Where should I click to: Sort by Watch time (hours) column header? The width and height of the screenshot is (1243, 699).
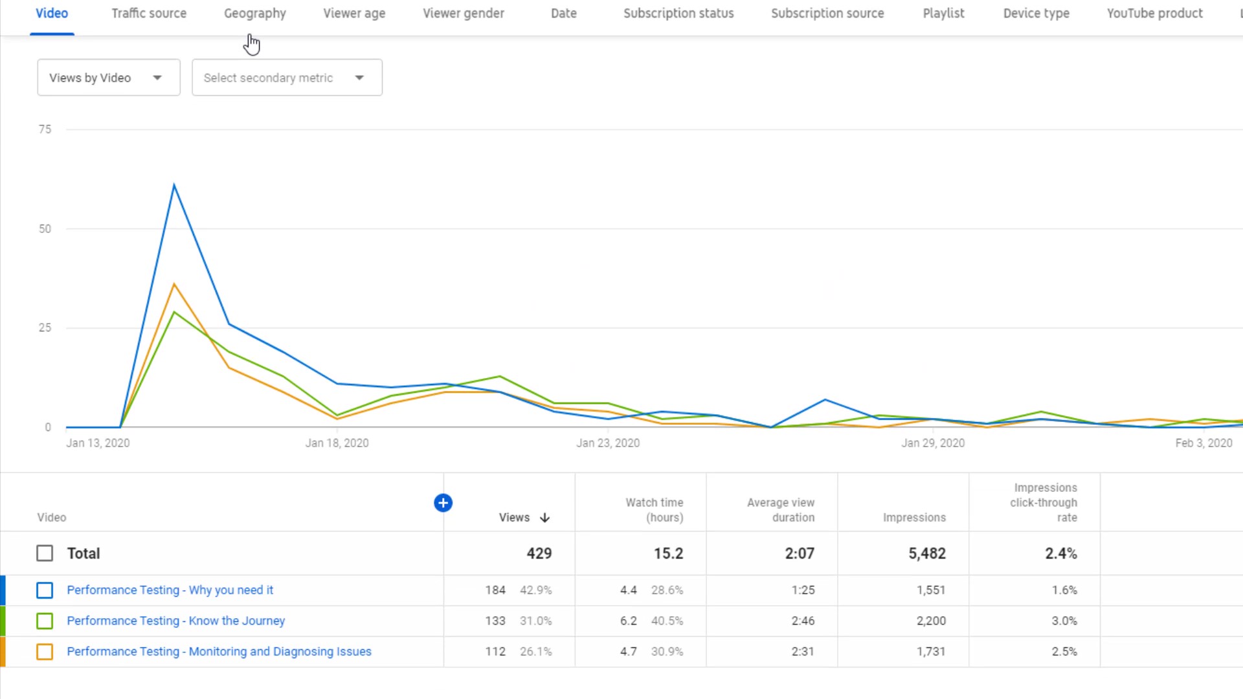[654, 510]
